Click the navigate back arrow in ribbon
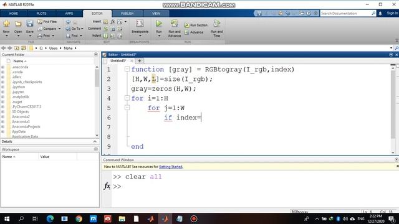Screen dimensions: 399x224 tap(68, 22)
